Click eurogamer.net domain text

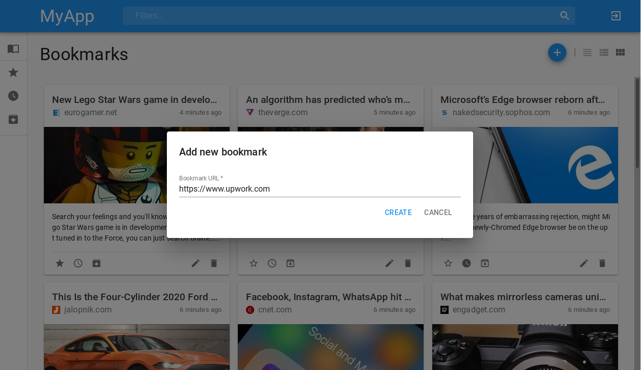90,113
